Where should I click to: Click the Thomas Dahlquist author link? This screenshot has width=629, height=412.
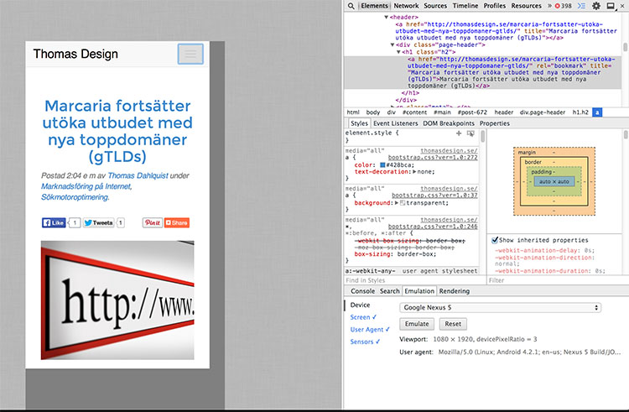138,175
